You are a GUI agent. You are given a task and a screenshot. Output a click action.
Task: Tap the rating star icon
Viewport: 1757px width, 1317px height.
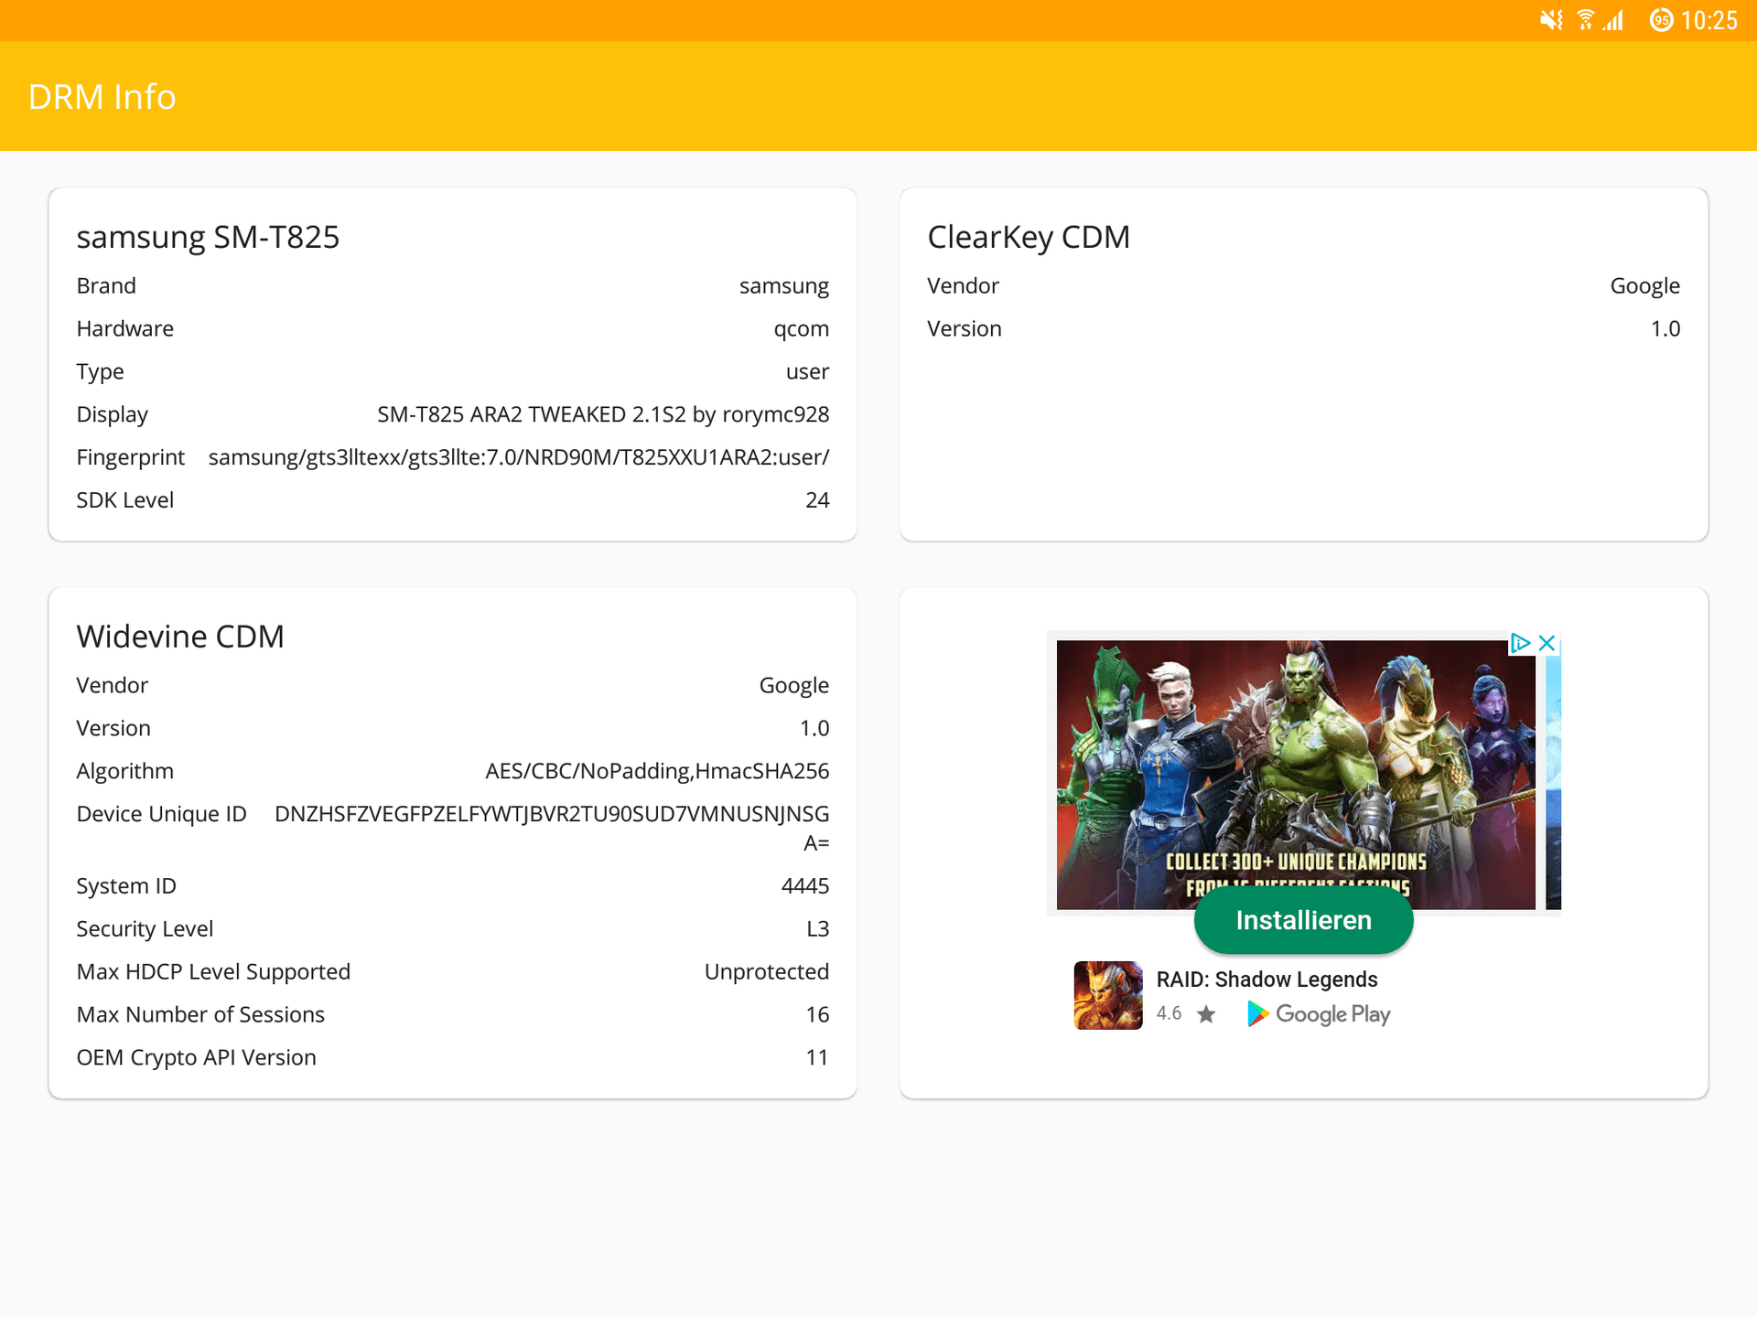point(1206,1013)
